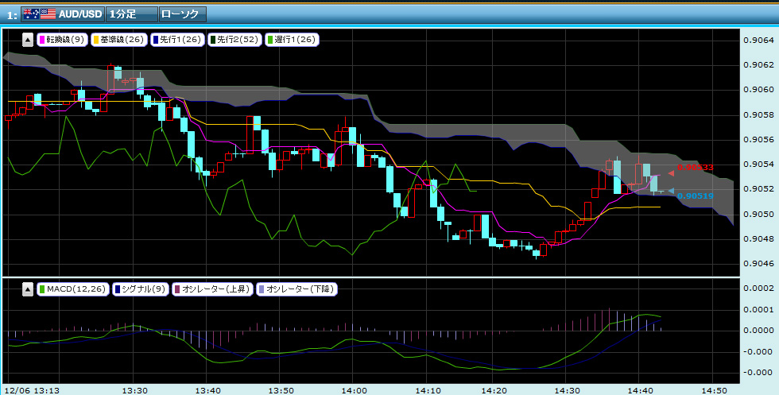Toggle the オシレーター(下降) legend

click(296, 289)
